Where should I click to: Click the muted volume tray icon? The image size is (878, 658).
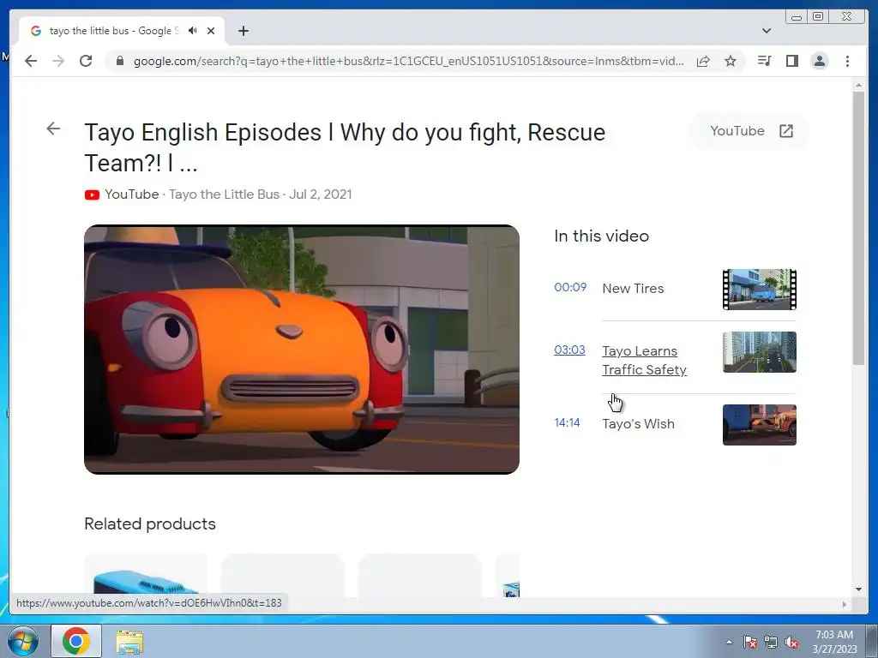(791, 642)
